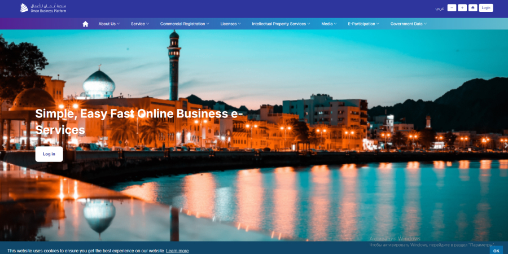The height and width of the screenshot is (254, 508).
Task: Show previous slide with left carousel arrow
Action: click(3, 146)
